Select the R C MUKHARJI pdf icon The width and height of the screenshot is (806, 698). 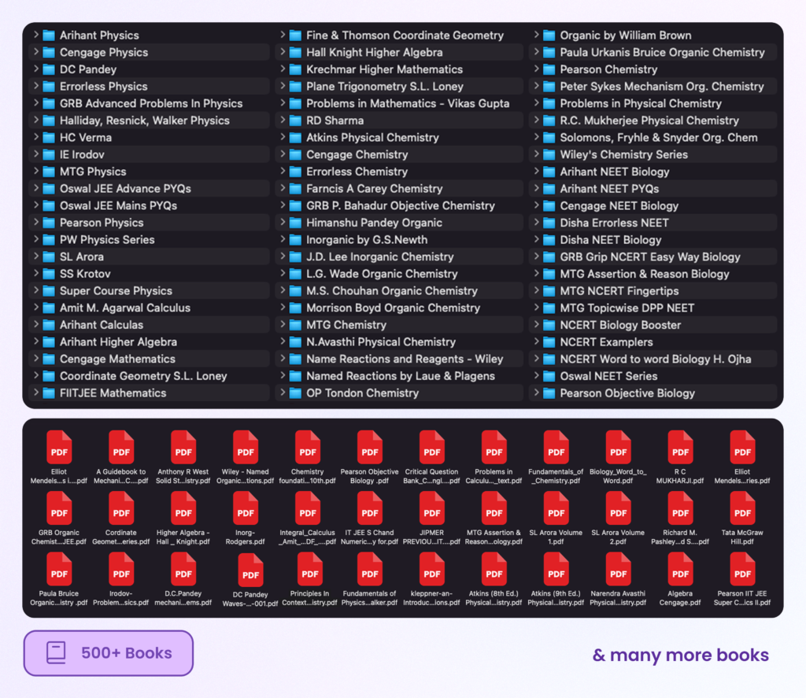coord(680,447)
